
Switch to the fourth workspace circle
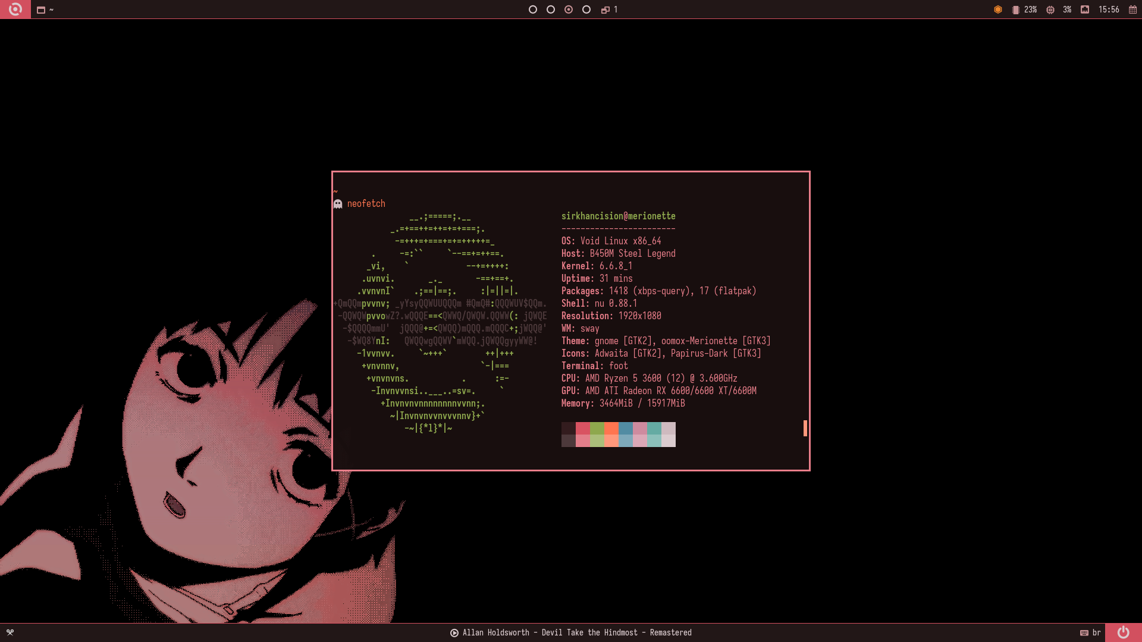tap(586, 10)
